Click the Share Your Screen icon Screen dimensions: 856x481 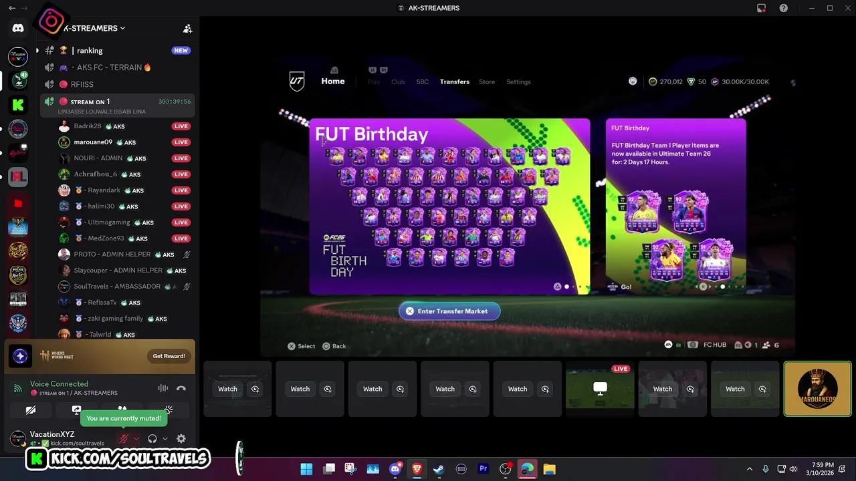pos(76,410)
